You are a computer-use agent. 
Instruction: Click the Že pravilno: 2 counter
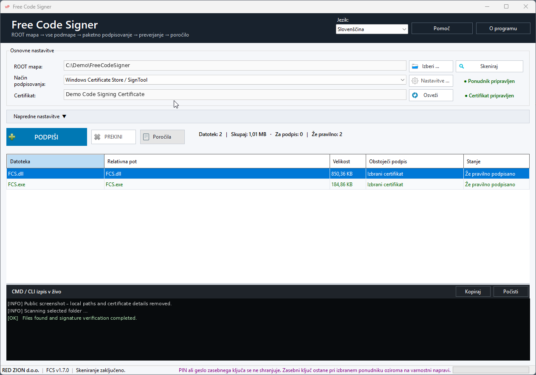point(327,134)
